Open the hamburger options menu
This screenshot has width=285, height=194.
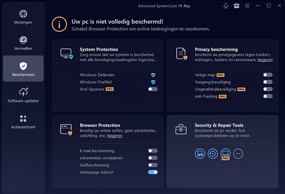point(247,6)
